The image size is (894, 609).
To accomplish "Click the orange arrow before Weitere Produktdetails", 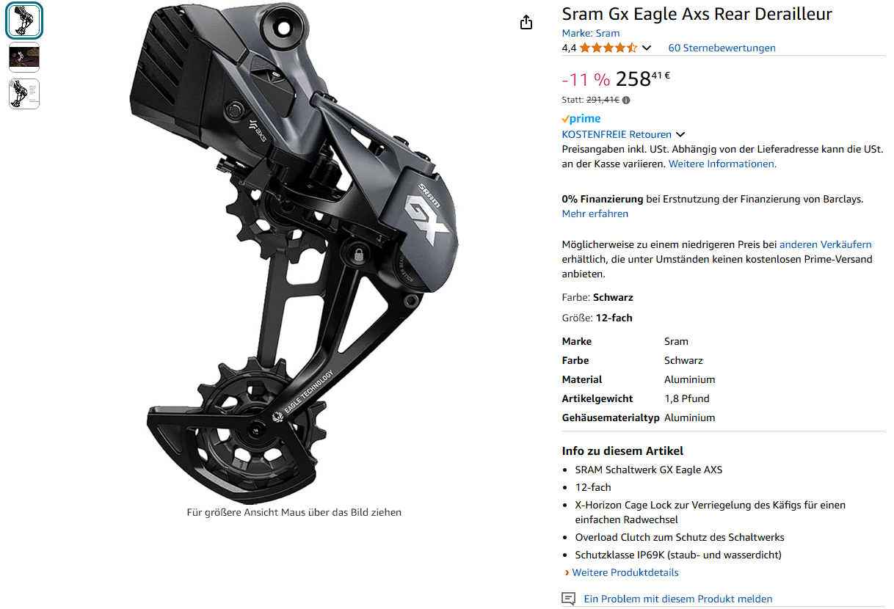I will tap(567, 572).
